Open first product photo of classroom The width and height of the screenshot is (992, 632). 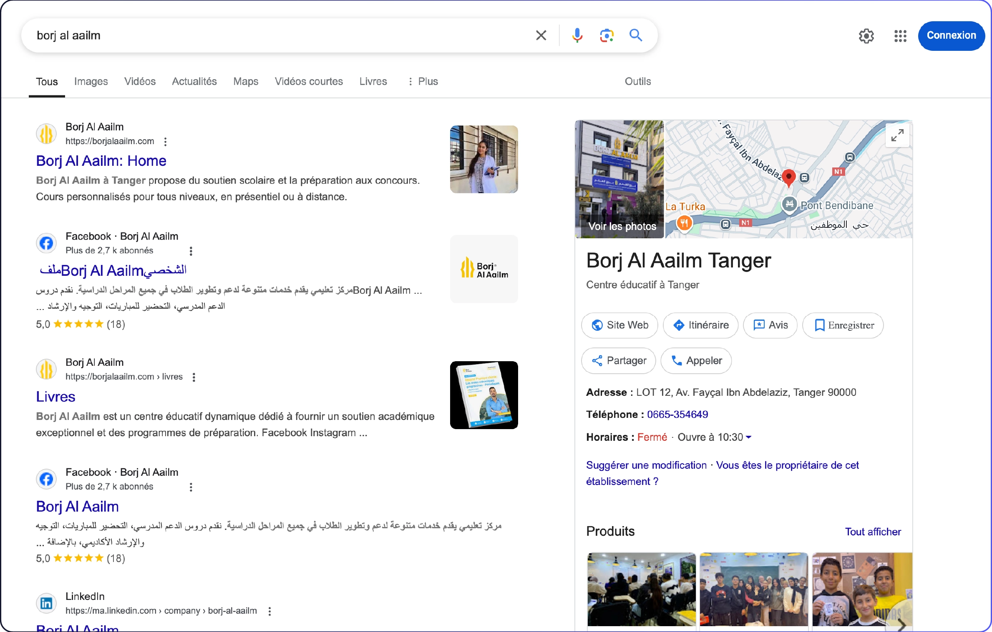[642, 589]
